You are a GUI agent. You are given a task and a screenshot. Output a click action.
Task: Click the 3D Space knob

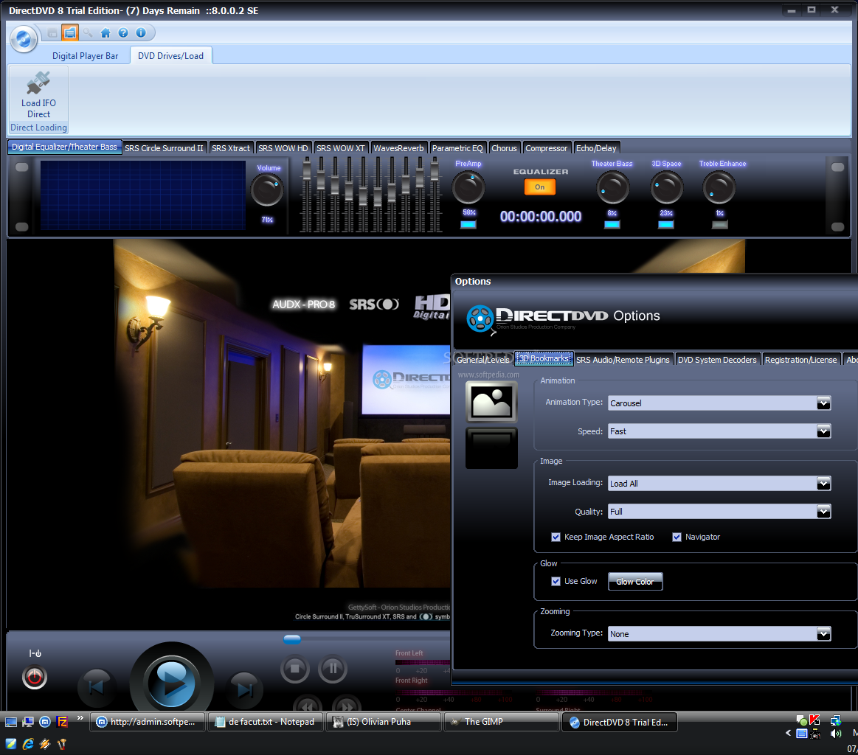click(666, 187)
